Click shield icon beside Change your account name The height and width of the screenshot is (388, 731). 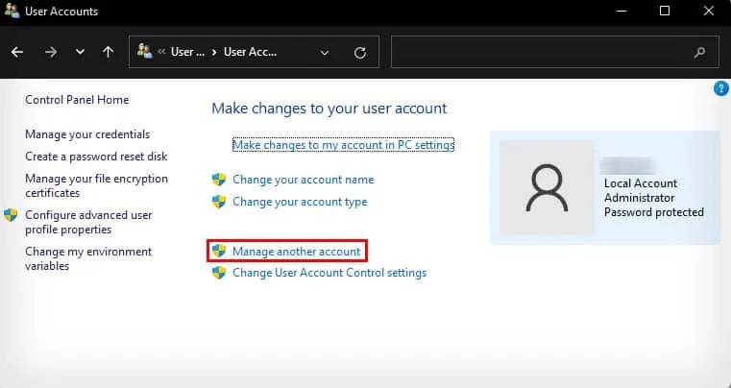coord(219,180)
